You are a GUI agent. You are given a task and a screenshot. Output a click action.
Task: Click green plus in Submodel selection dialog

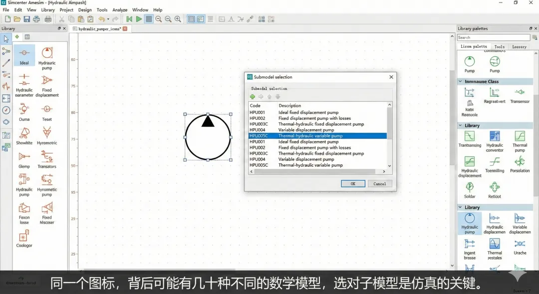(x=253, y=97)
